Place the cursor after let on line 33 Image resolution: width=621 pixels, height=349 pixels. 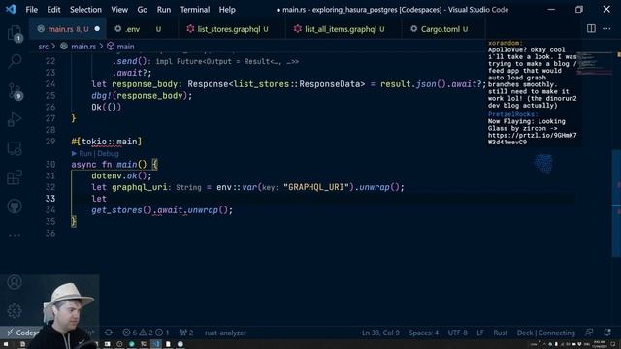(x=107, y=199)
